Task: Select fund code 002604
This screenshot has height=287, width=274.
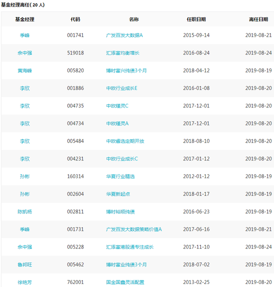Action: coord(75,194)
